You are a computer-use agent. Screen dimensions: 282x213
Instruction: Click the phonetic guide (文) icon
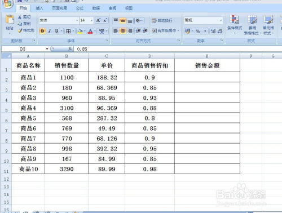pos(102,31)
